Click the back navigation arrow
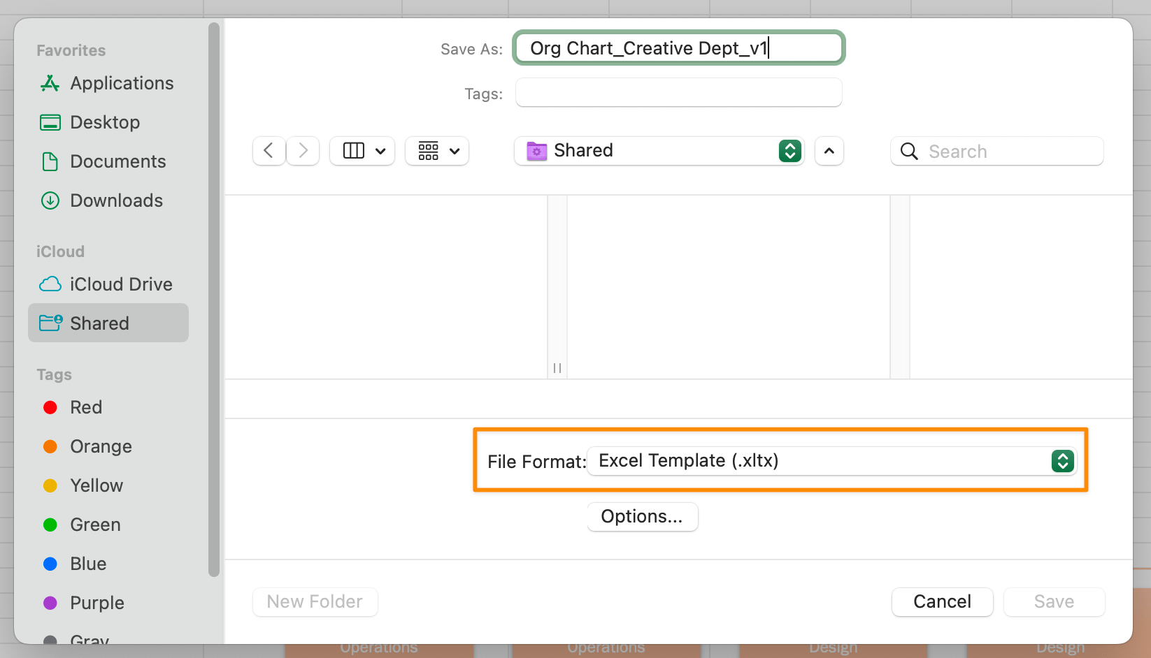 pyautogui.click(x=269, y=151)
